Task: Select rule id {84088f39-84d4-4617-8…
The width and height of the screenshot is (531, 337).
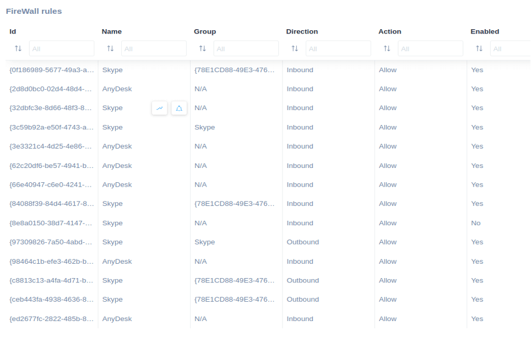Action: [x=51, y=204]
